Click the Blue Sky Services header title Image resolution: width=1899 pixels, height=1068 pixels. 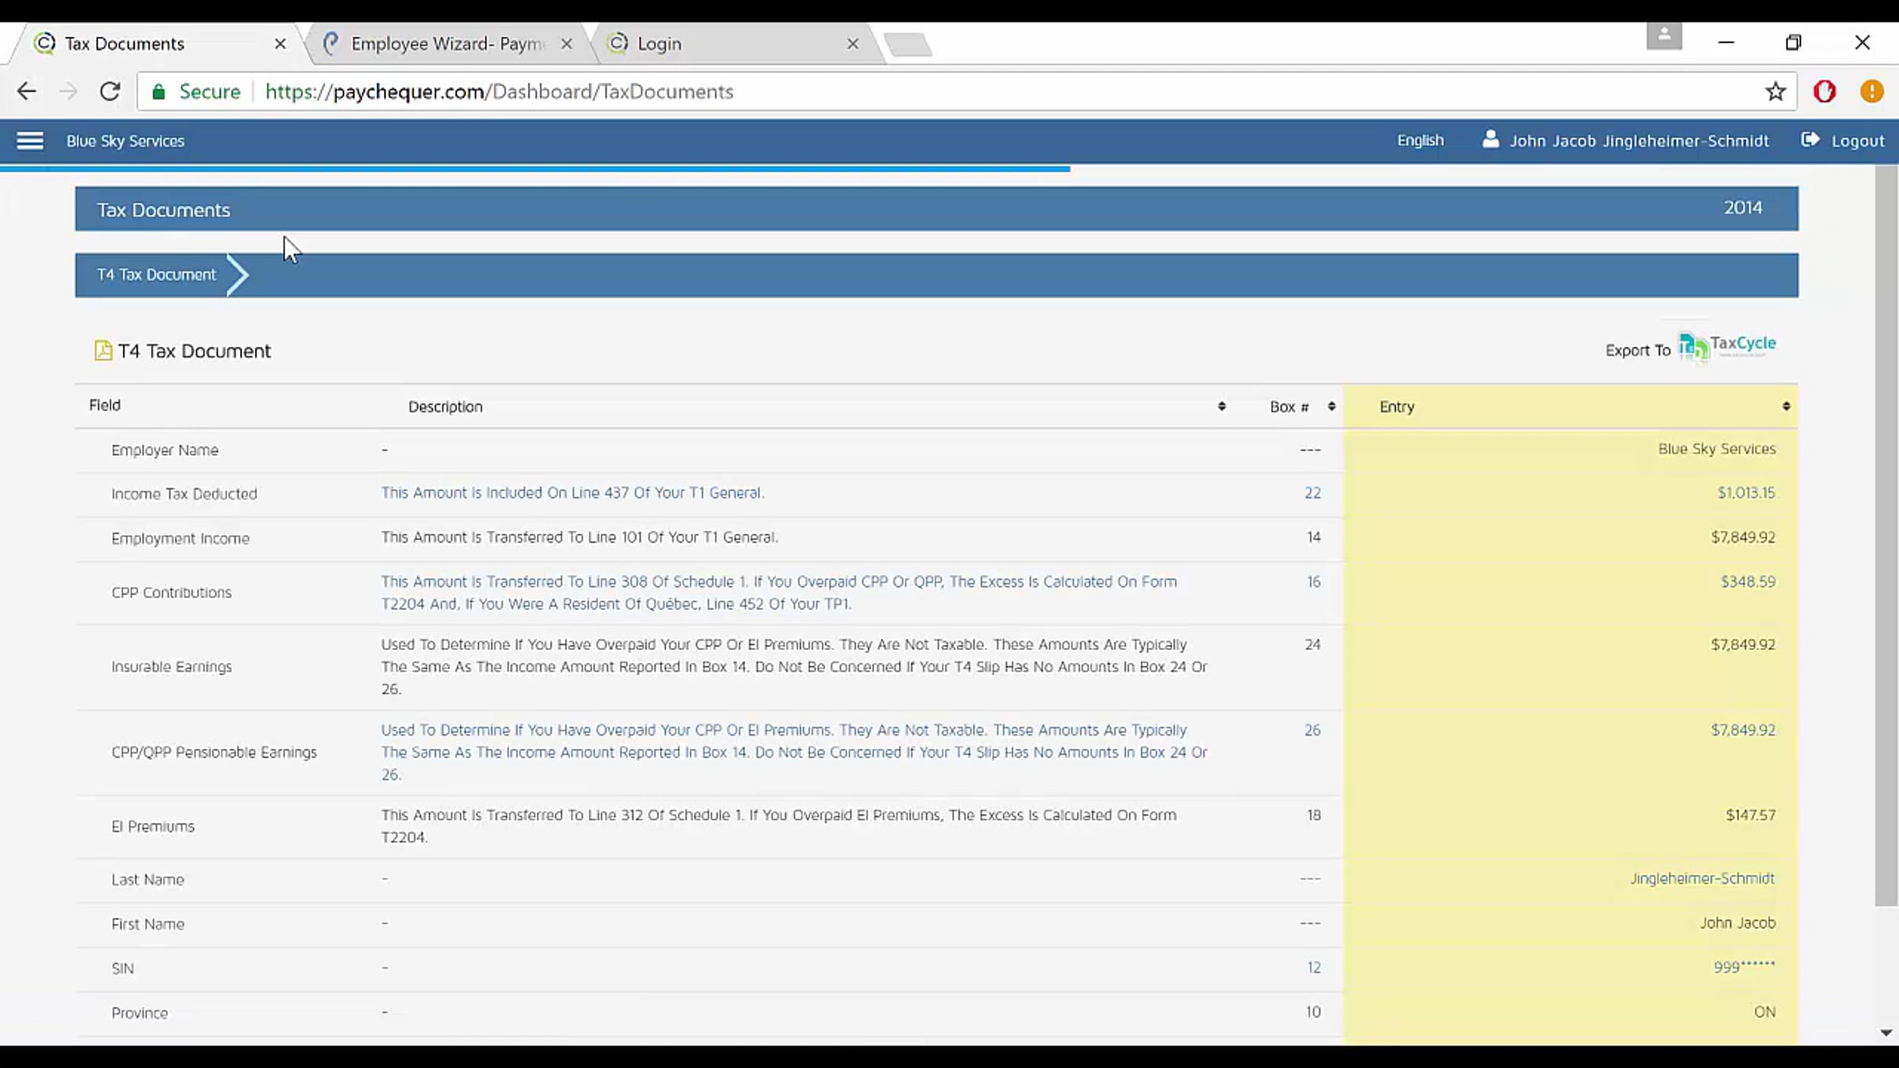click(x=125, y=141)
